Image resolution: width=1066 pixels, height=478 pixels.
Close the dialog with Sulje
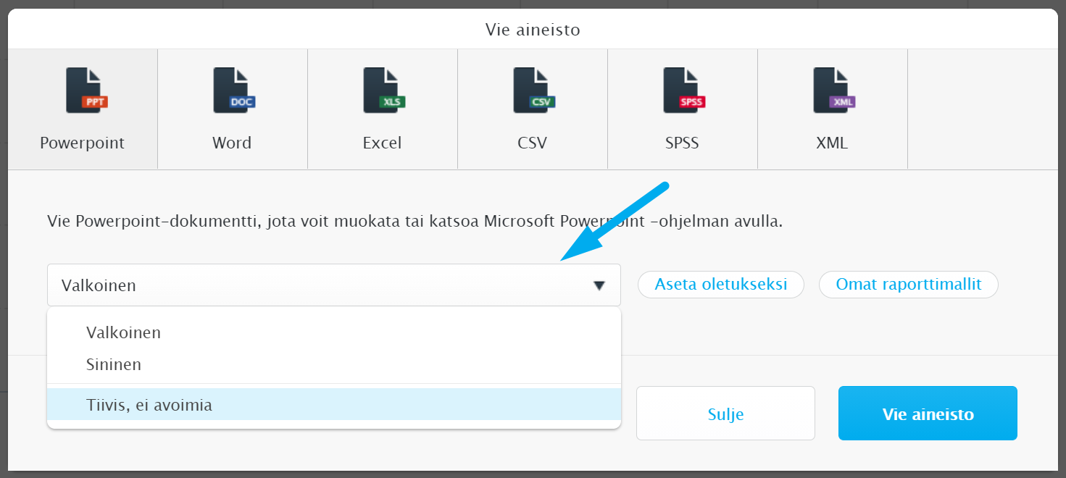(725, 414)
